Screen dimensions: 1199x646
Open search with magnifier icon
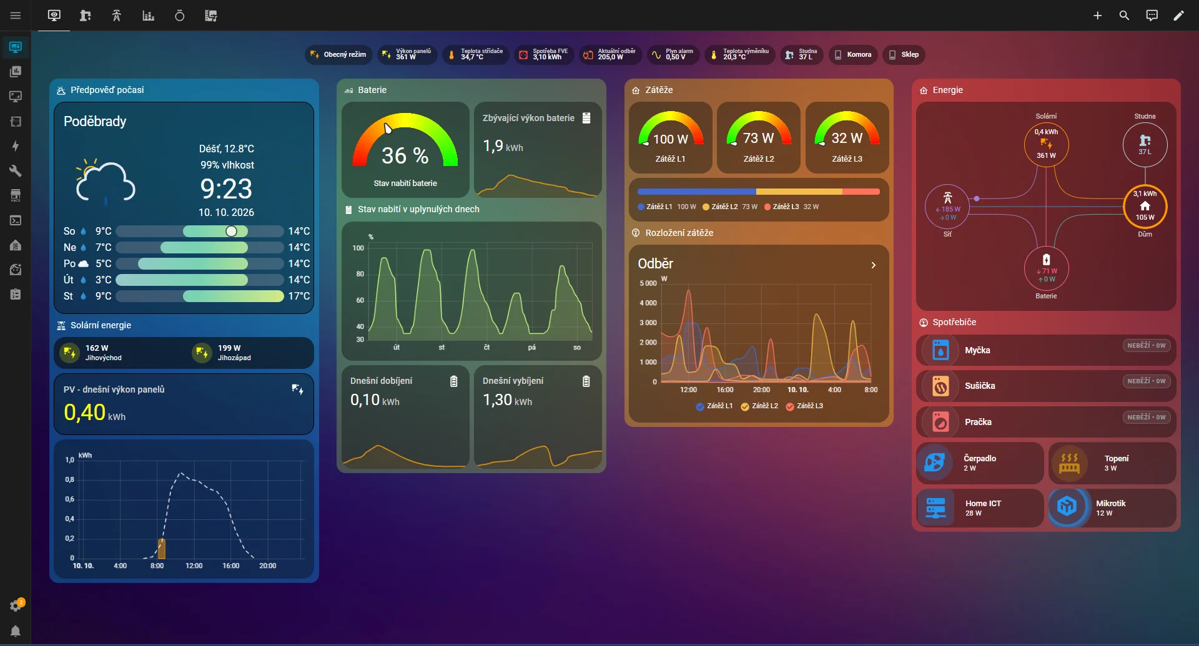[x=1124, y=16]
